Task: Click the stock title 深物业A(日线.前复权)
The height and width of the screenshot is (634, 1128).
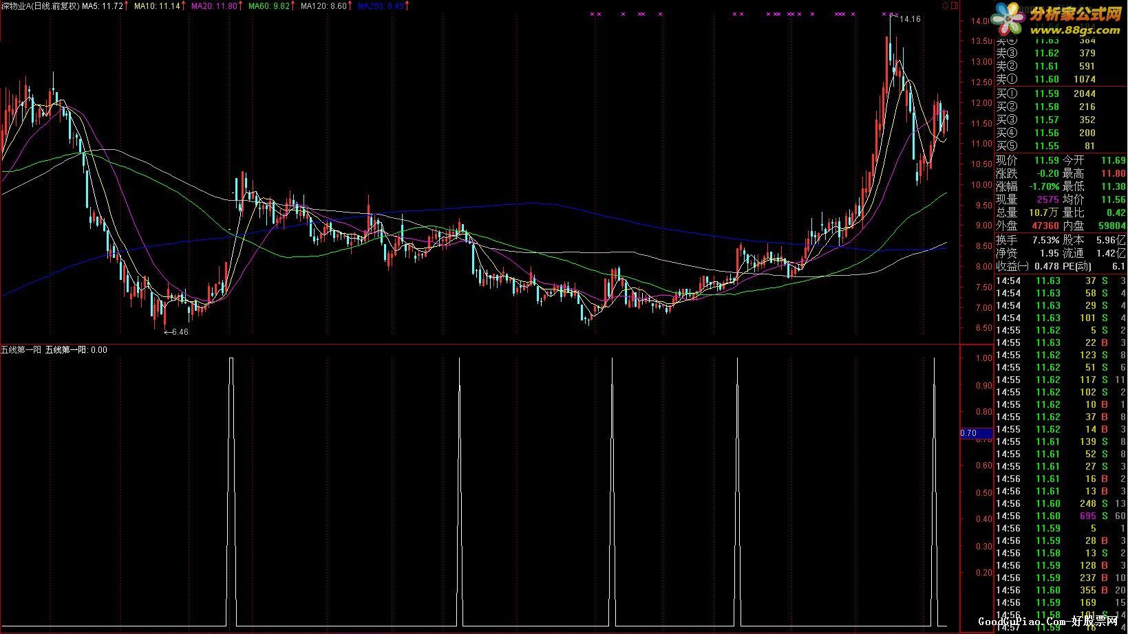Action: click(x=41, y=6)
